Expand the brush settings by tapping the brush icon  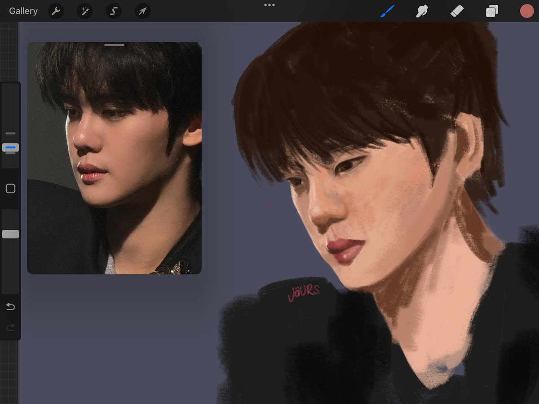387,11
